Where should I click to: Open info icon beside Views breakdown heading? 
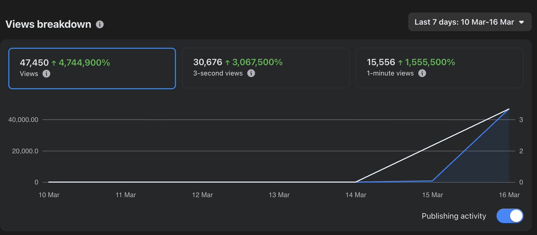click(x=100, y=25)
